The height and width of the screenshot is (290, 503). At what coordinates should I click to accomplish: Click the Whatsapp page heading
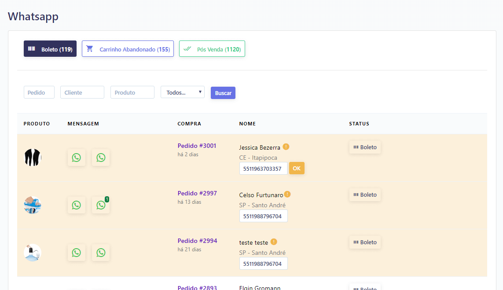coord(33,16)
